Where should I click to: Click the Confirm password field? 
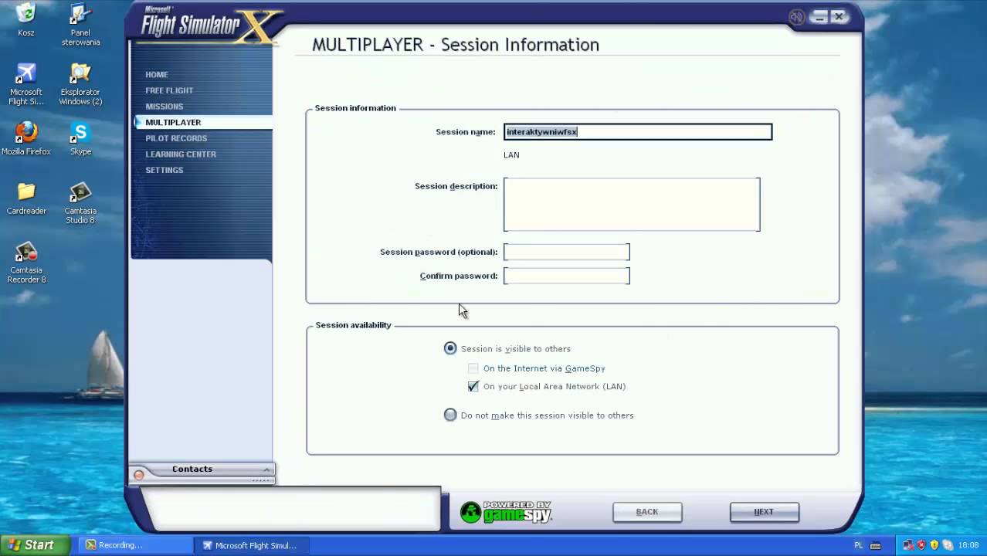click(567, 276)
